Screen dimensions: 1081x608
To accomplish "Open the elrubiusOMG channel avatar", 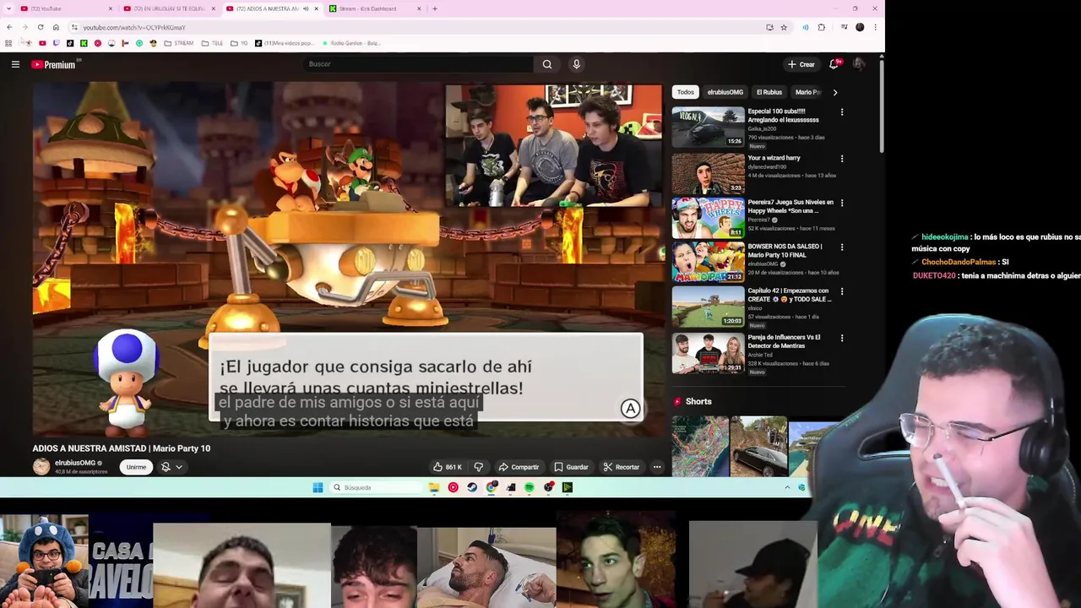I will 41,467.
